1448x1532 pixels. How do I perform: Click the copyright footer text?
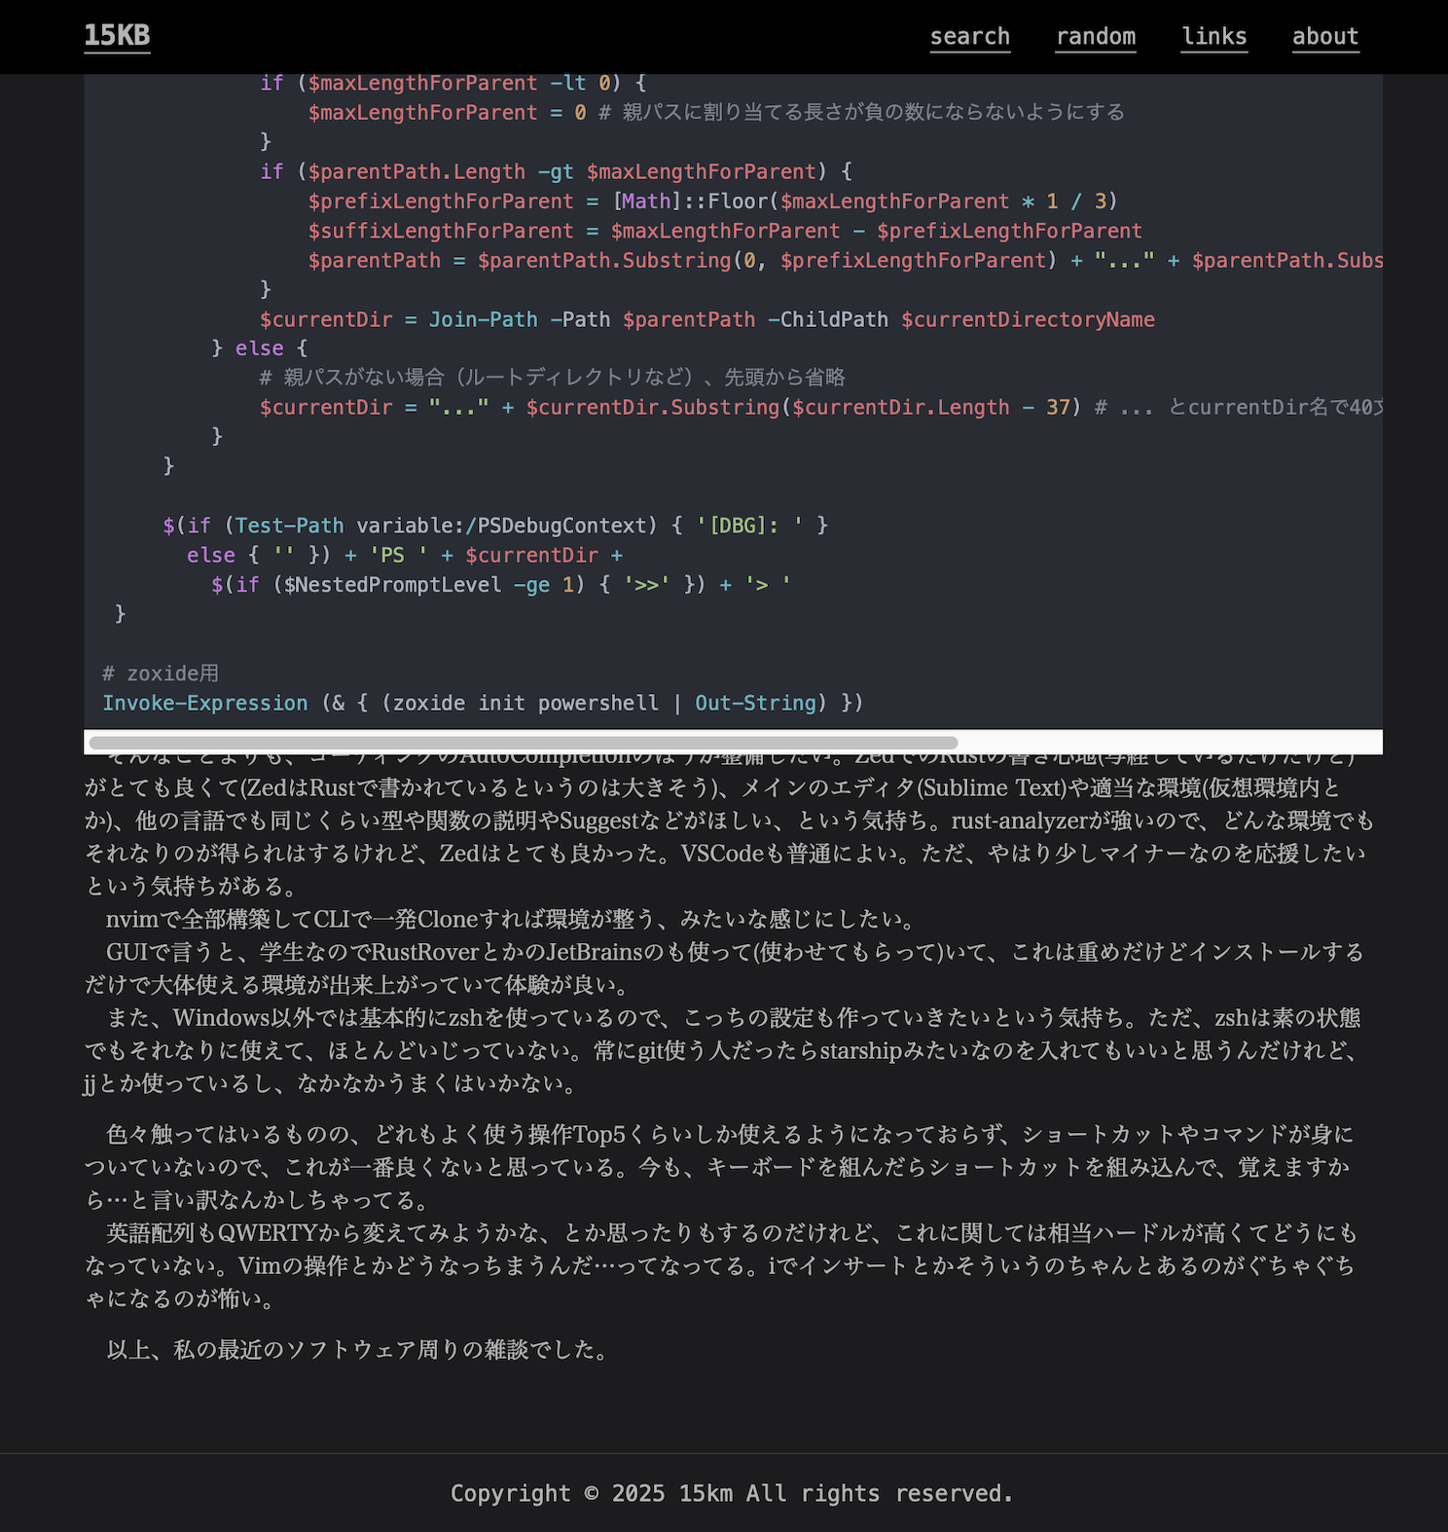732,1493
